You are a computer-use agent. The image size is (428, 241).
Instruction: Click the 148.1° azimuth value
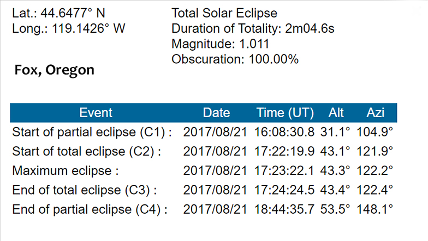coord(374,209)
